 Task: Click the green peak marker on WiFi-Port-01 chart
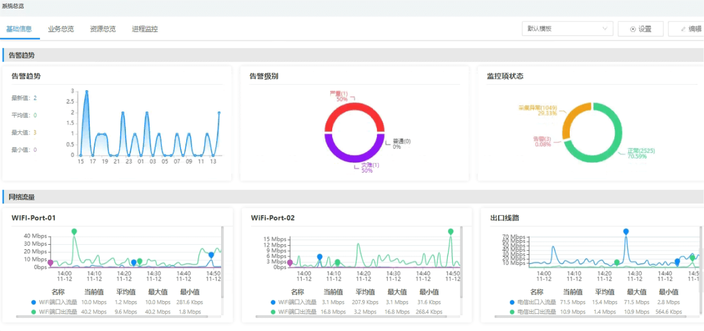(73, 231)
